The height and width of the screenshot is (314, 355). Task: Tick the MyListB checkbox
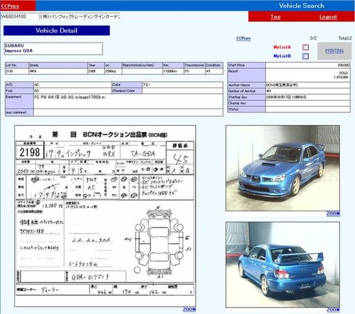pos(305,56)
